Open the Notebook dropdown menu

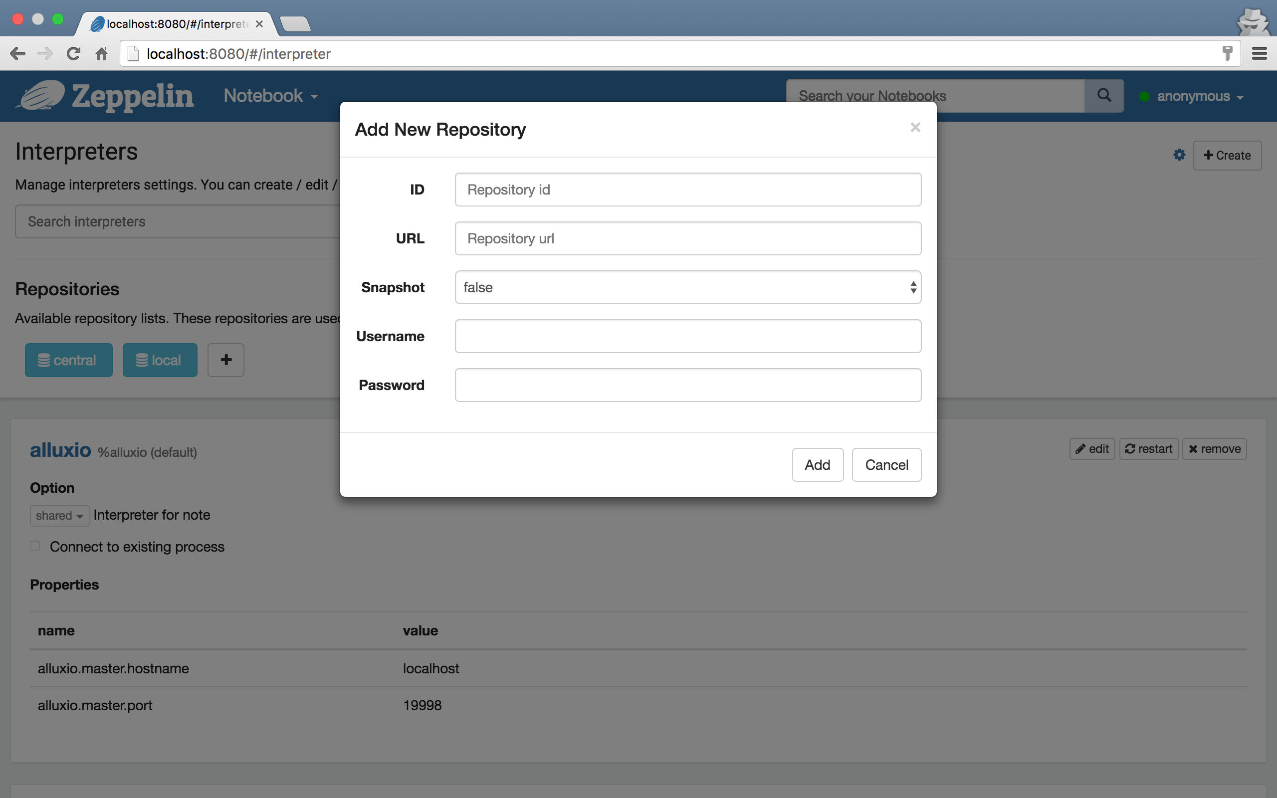pyautogui.click(x=271, y=96)
